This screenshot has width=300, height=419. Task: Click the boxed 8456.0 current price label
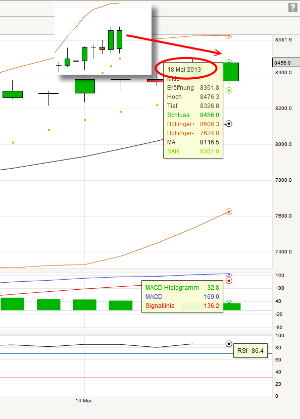click(x=285, y=63)
